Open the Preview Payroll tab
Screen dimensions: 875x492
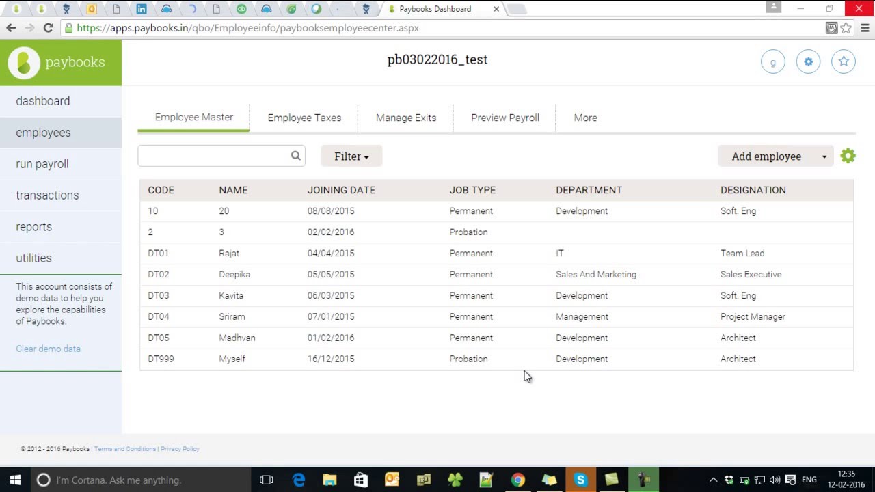point(504,118)
